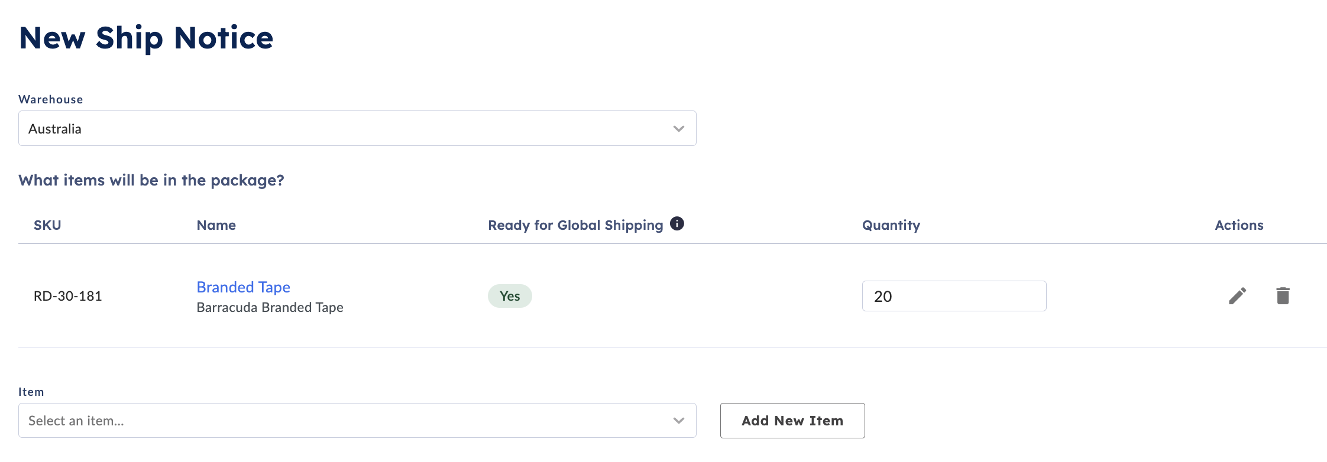
Task: Open the Warehouse dropdown showing Australia
Action: point(357,128)
